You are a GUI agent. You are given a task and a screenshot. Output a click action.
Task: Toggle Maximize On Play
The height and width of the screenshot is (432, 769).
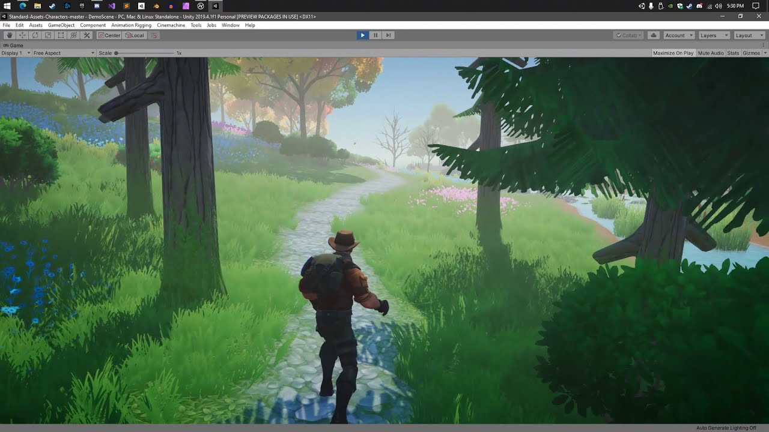tap(673, 53)
